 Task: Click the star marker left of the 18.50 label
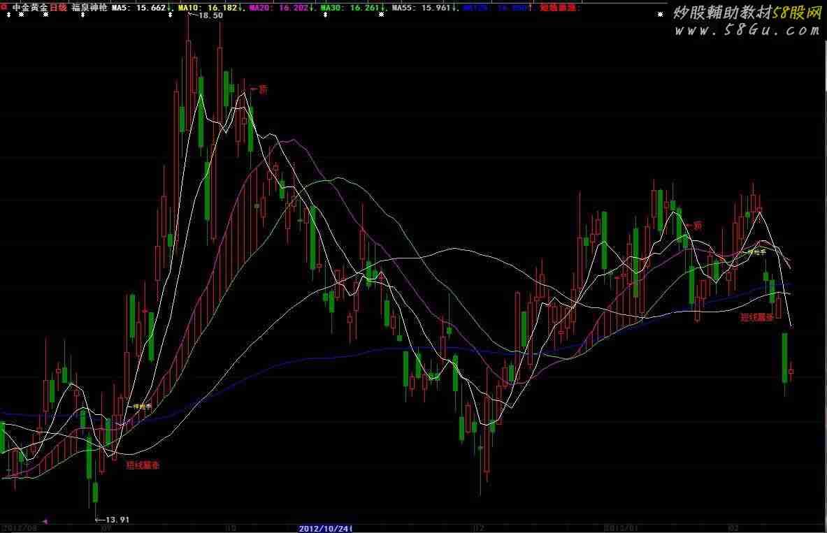[170, 15]
